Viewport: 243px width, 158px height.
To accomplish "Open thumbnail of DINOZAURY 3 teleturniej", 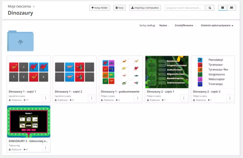I will click(29, 121).
